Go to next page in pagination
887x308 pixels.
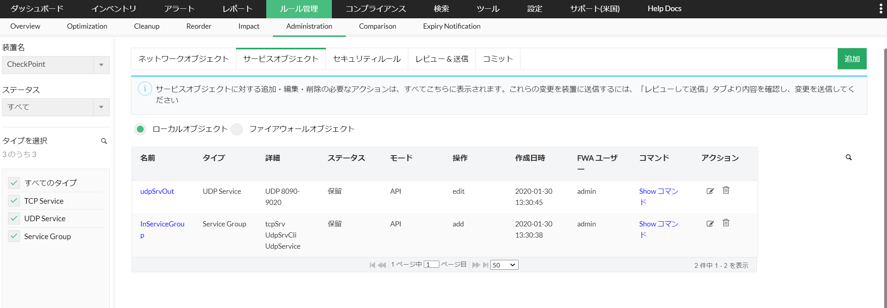pyautogui.click(x=476, y=265)
